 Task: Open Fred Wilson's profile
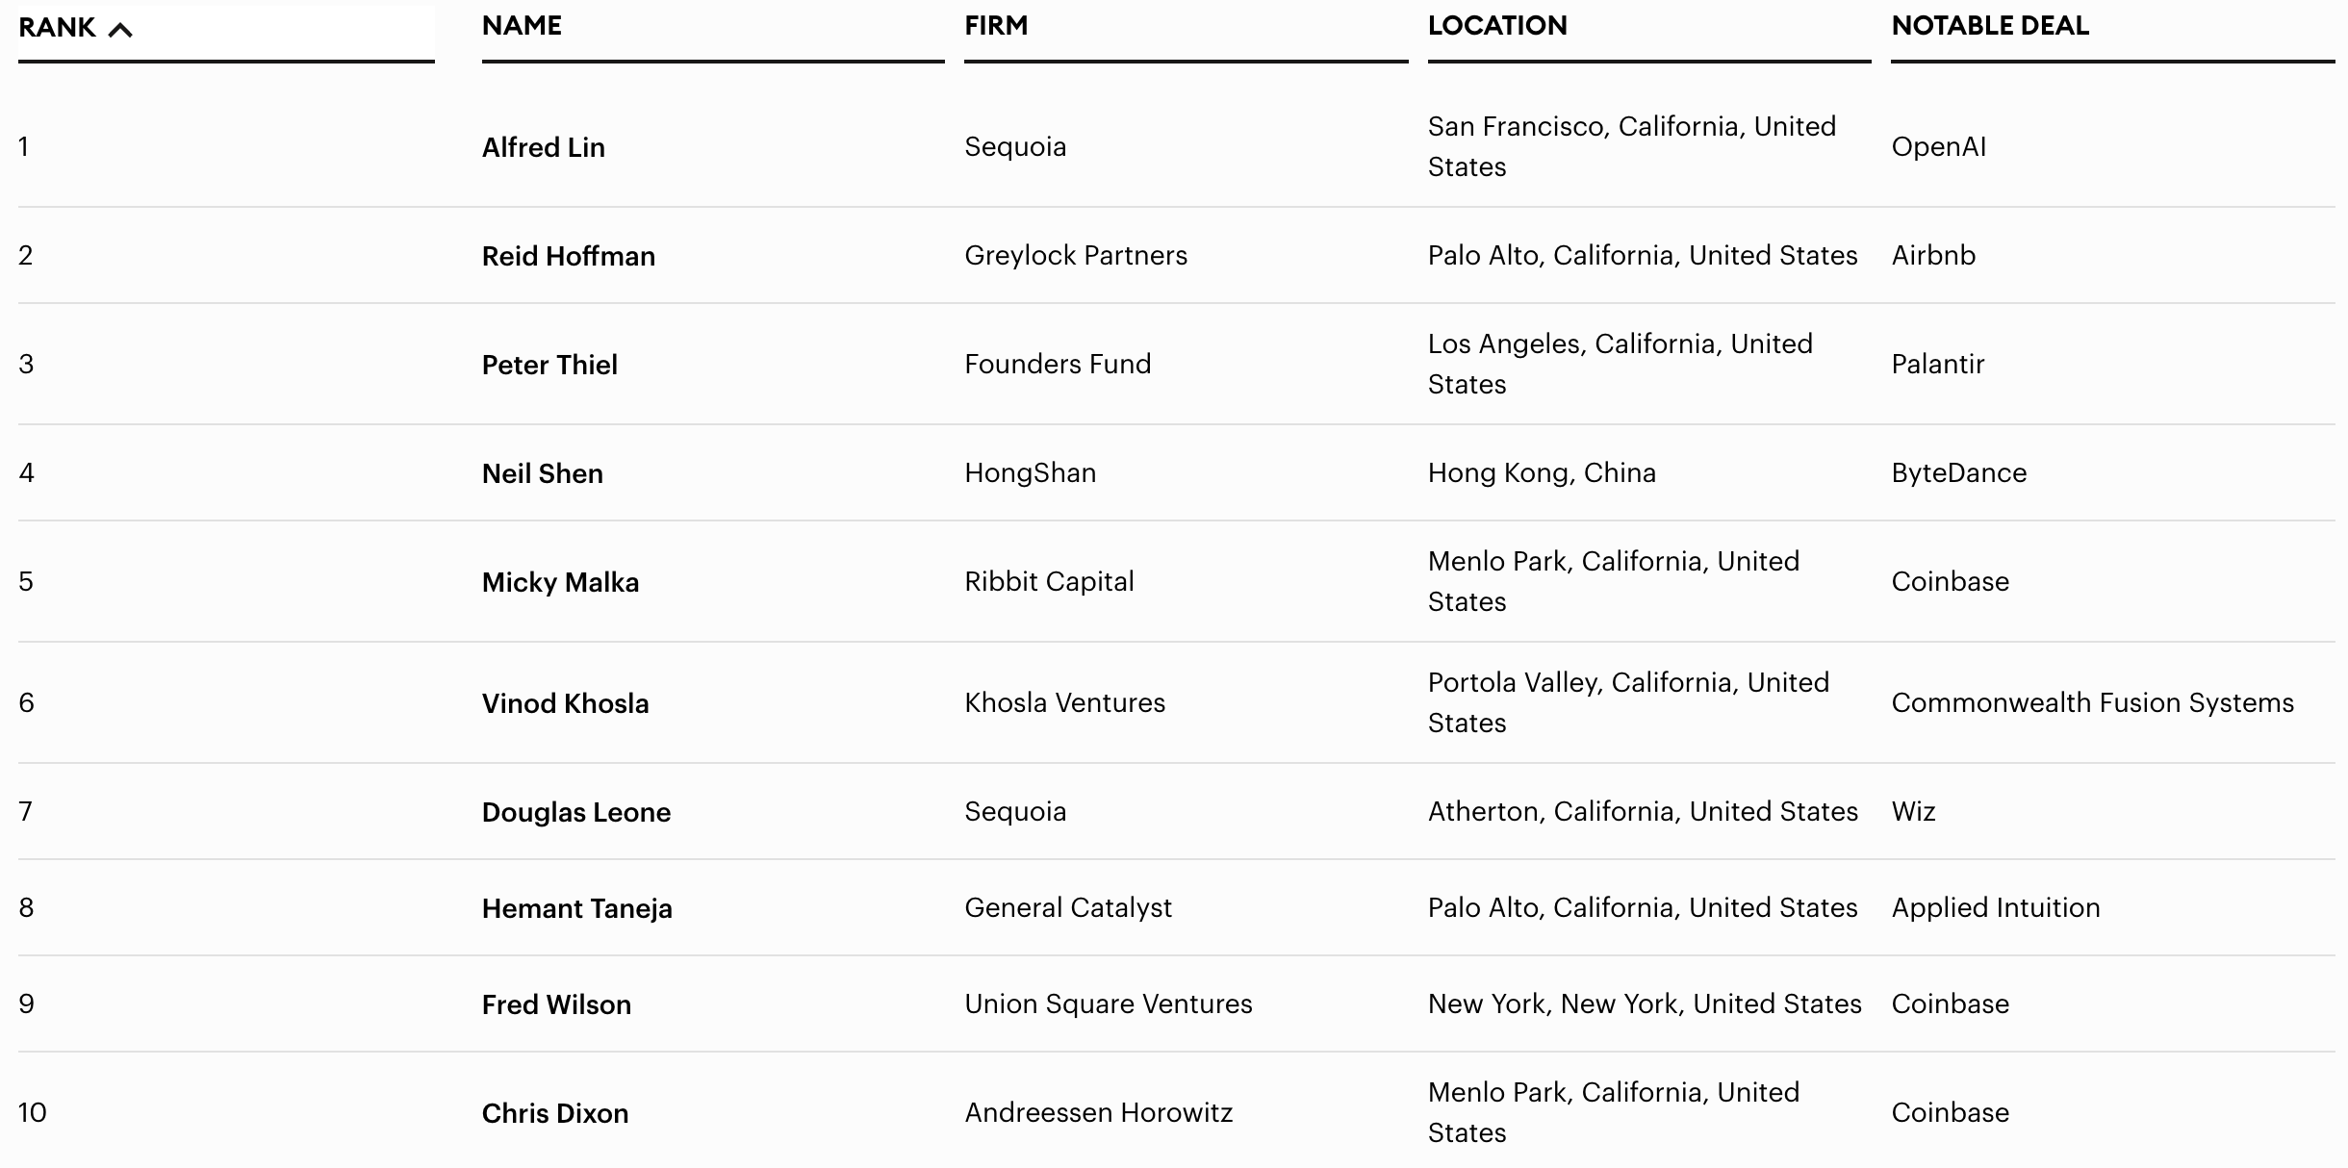(x=556, y=1004)
